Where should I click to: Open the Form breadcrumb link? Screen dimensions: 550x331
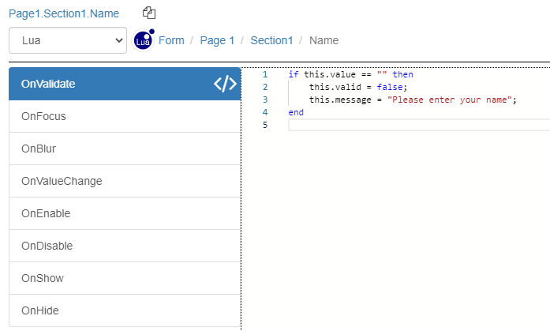pos(171,41)
